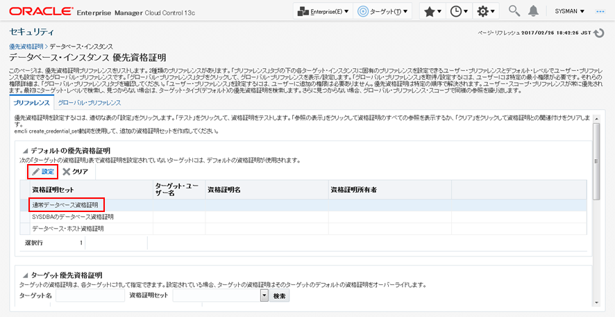Click the content panel vertical scrollbar
This screenshot has width=615, height=317.
click(596, 161)
